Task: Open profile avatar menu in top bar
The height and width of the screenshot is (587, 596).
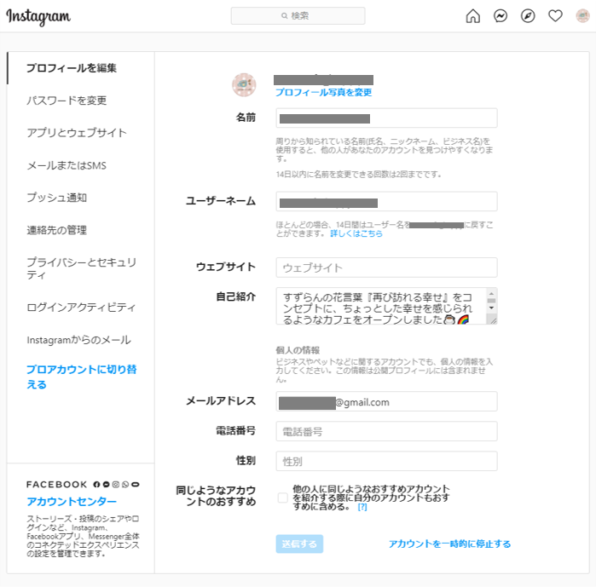Action: (582, 16)
